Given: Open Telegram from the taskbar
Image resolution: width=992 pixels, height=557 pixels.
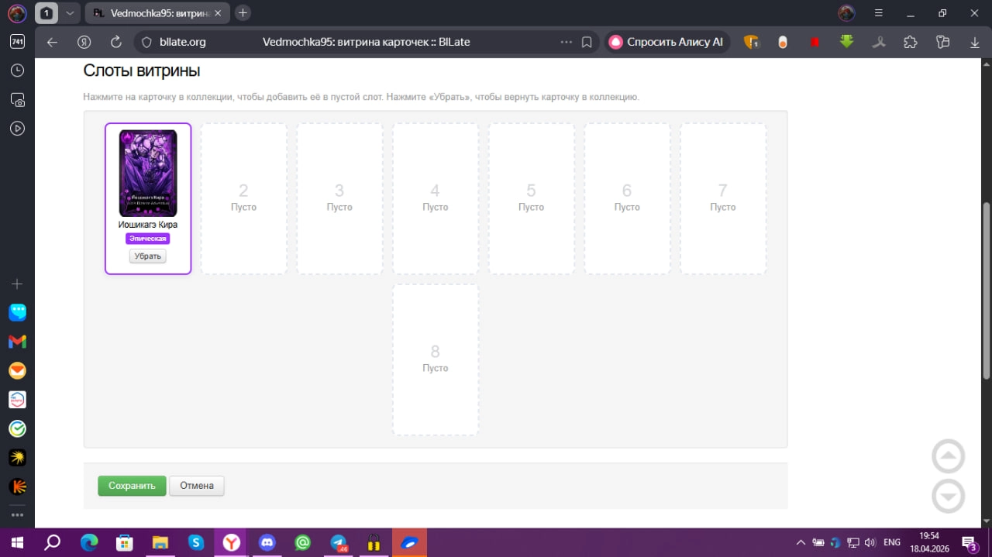Looking at the screenshot, I should pyautogui.click(x=339, y=542).
